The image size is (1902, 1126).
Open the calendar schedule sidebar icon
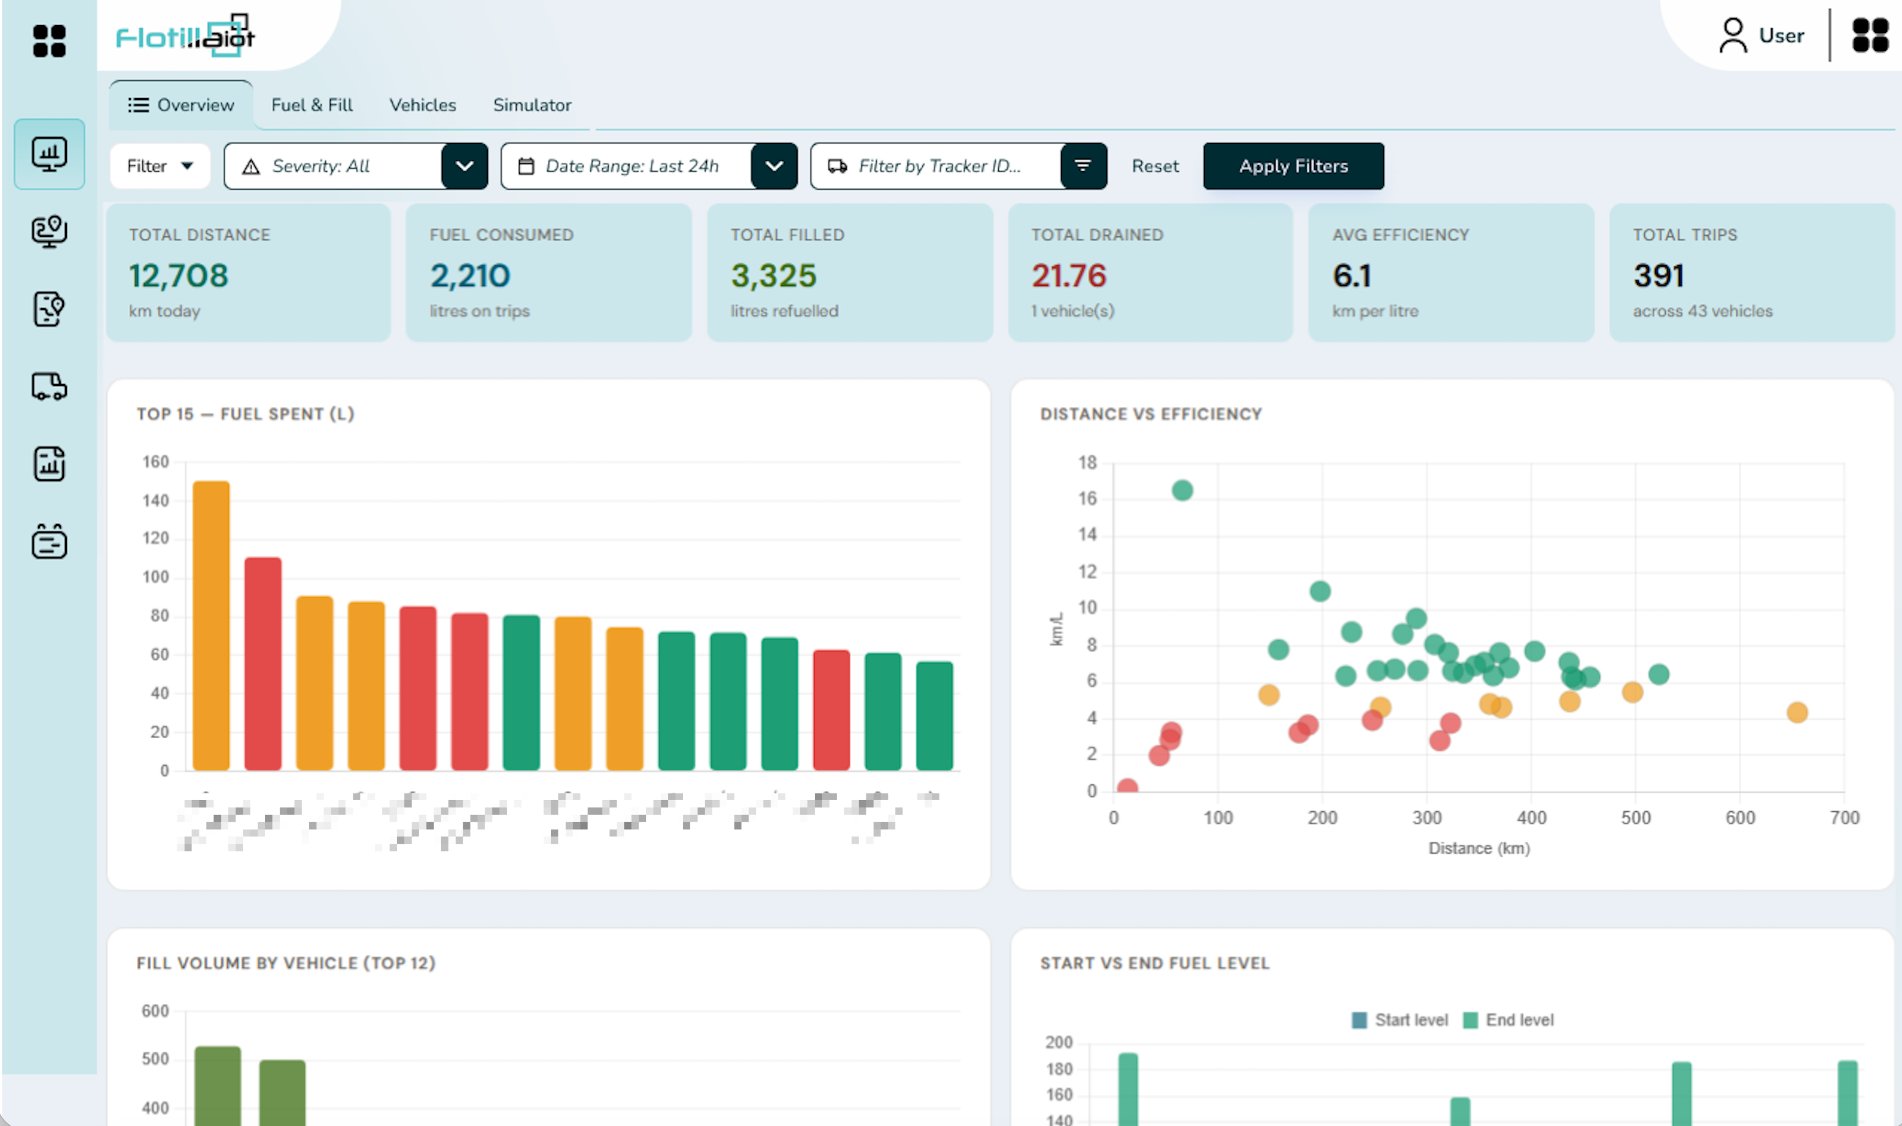[x=49, y=541]
